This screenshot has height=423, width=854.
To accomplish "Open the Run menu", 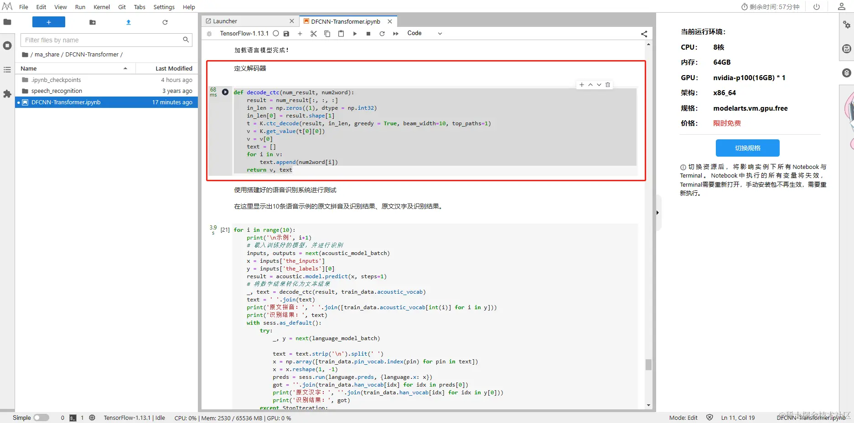I will tap(80, 7).
